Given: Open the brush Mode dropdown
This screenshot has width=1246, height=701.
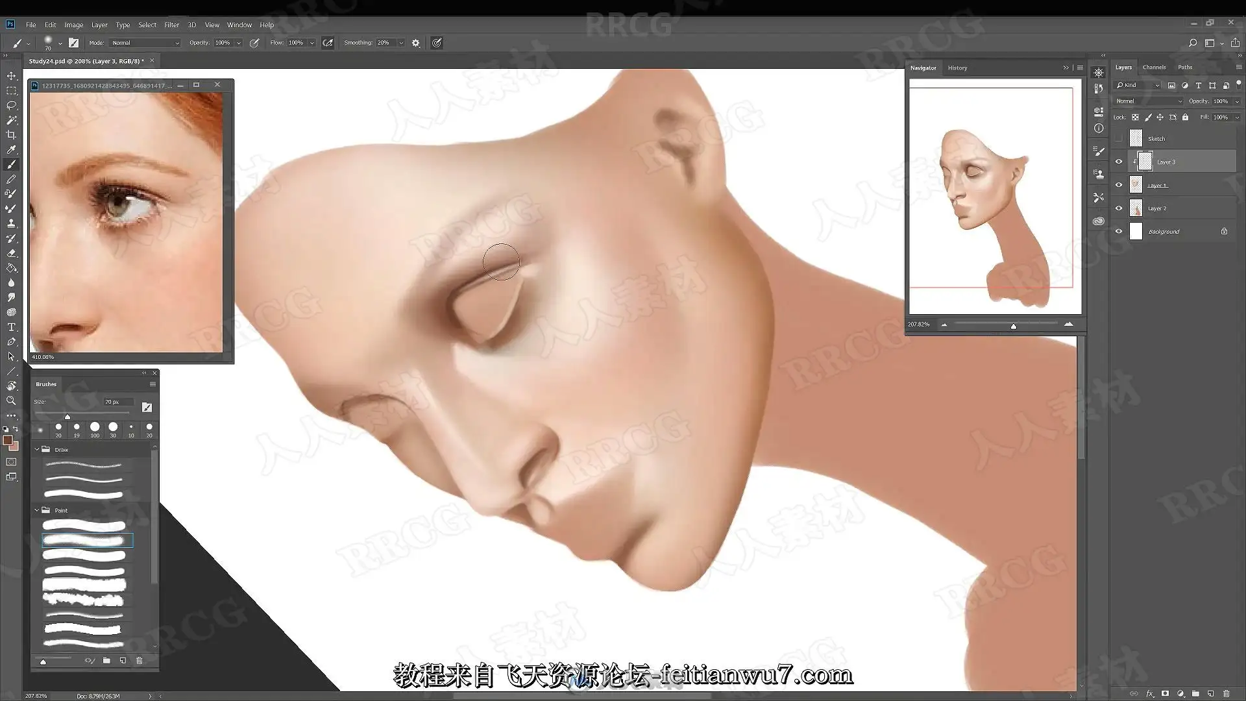Looking at the screenshot, I should click(145, 43).
